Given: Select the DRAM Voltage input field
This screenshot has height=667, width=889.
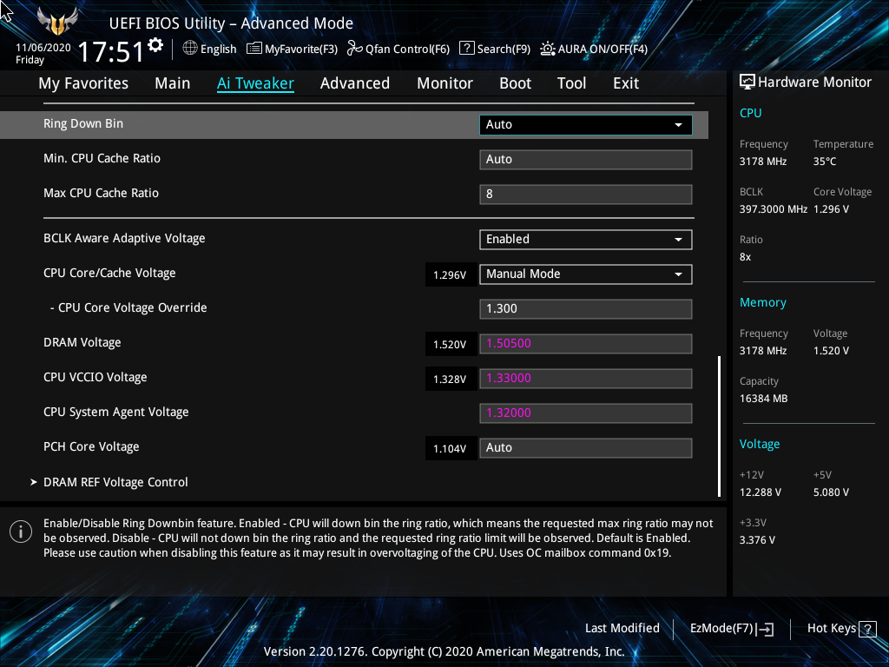Looking at the screenshot, I should click(x=586, y=344).
